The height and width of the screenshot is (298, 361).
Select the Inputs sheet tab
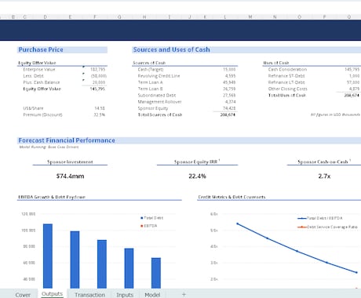point(125,295)
